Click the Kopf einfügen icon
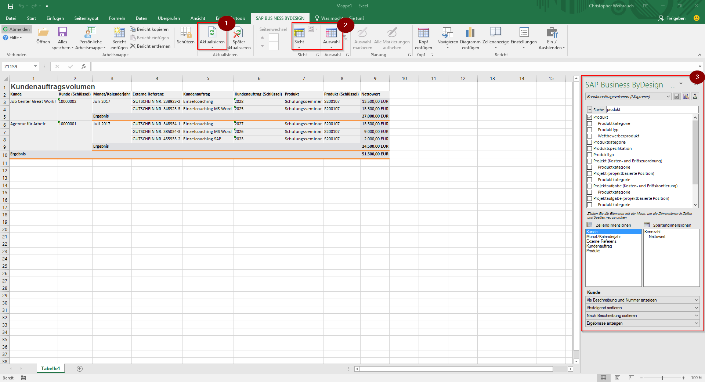 423,32
